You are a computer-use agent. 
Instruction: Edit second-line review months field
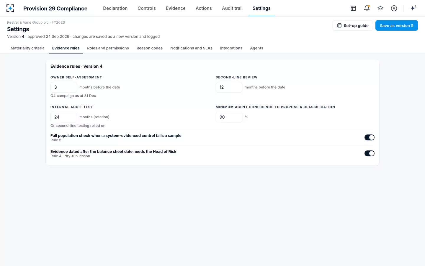click(229, 87)
